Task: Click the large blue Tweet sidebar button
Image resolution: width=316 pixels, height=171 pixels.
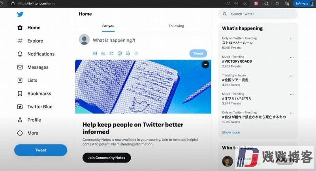Action: click(41, 150)
